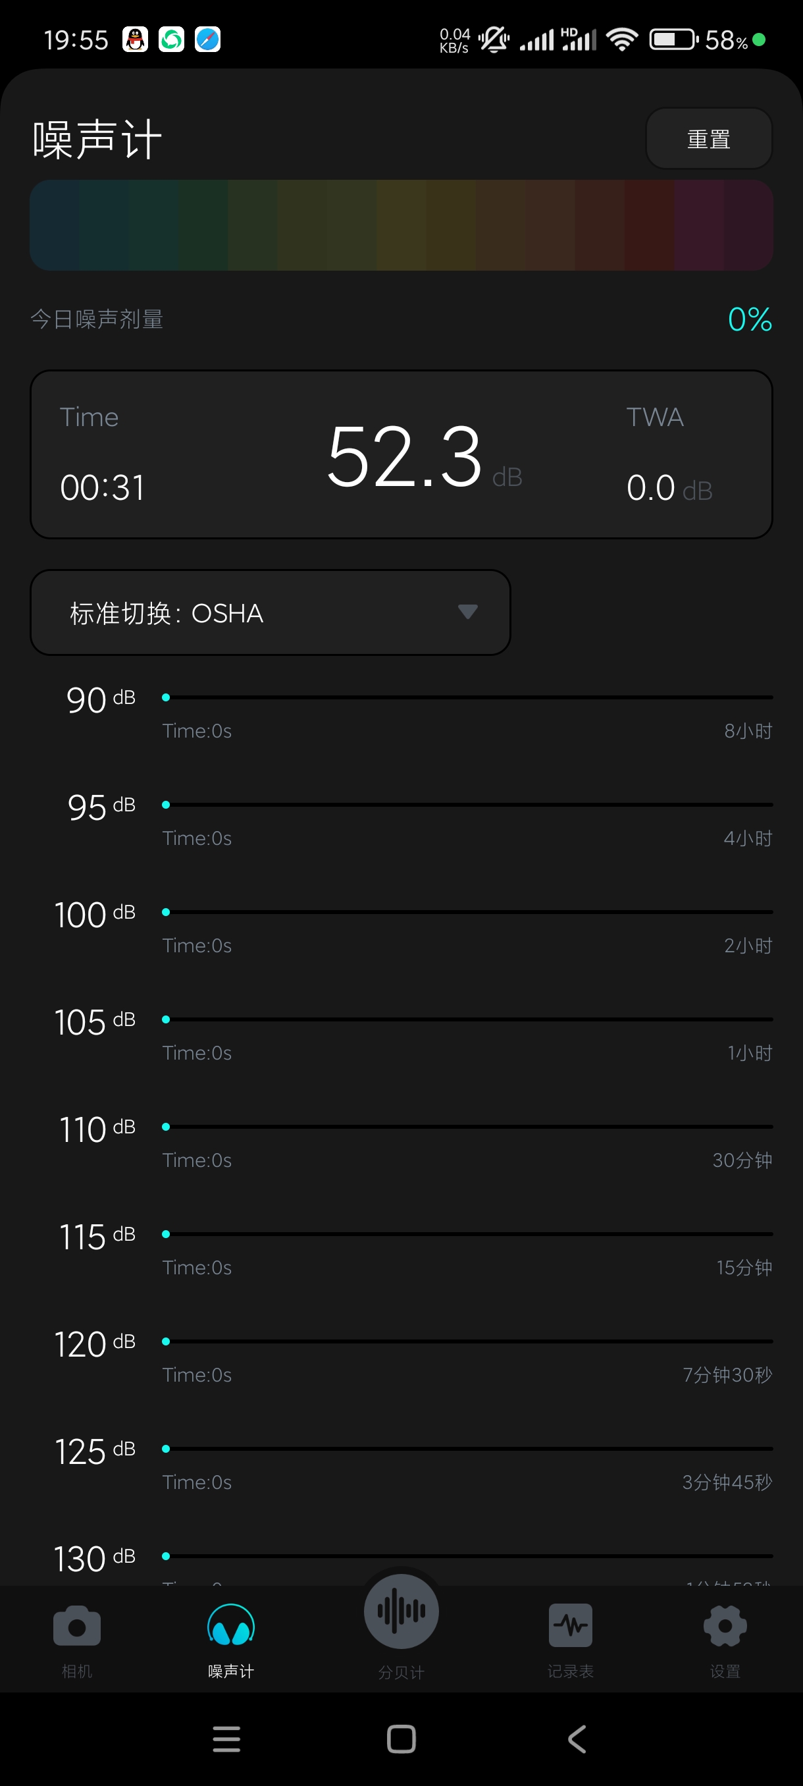The width and height of the screenshot is (803, 1786).
Task: Expand the 标准切换: OSHA dropdown
Action: coord(271,612)
